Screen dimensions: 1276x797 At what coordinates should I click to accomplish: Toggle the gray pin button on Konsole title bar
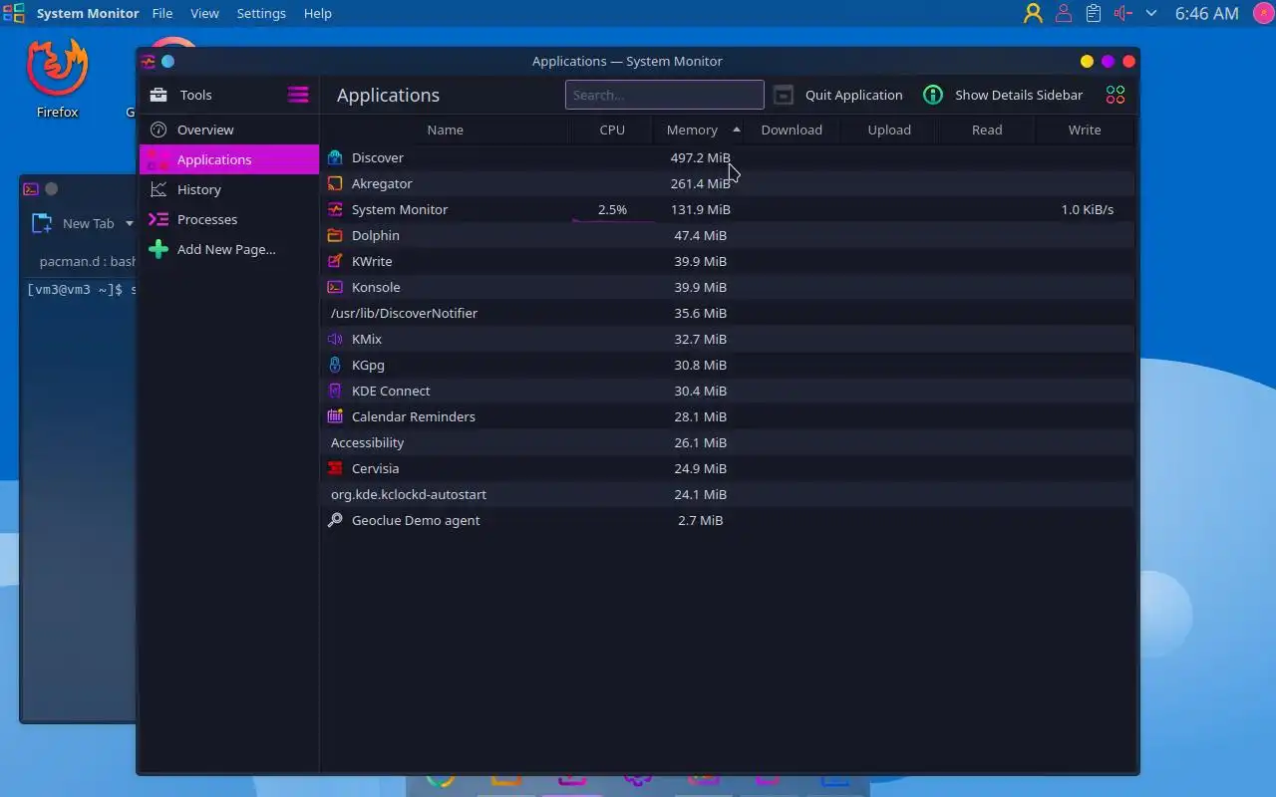point(51,188)
